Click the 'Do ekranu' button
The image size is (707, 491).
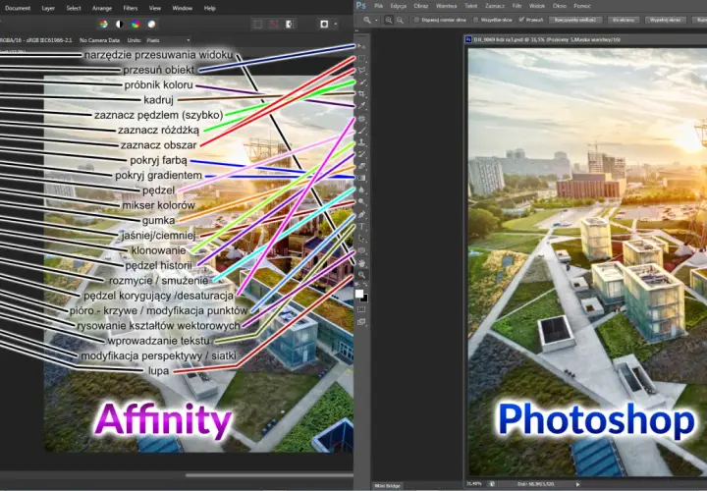(x=624, y=20)
